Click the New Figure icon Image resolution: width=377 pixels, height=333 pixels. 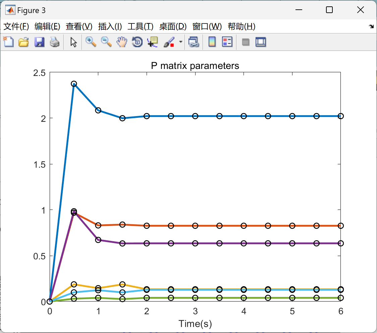click(x=8, y=42)
